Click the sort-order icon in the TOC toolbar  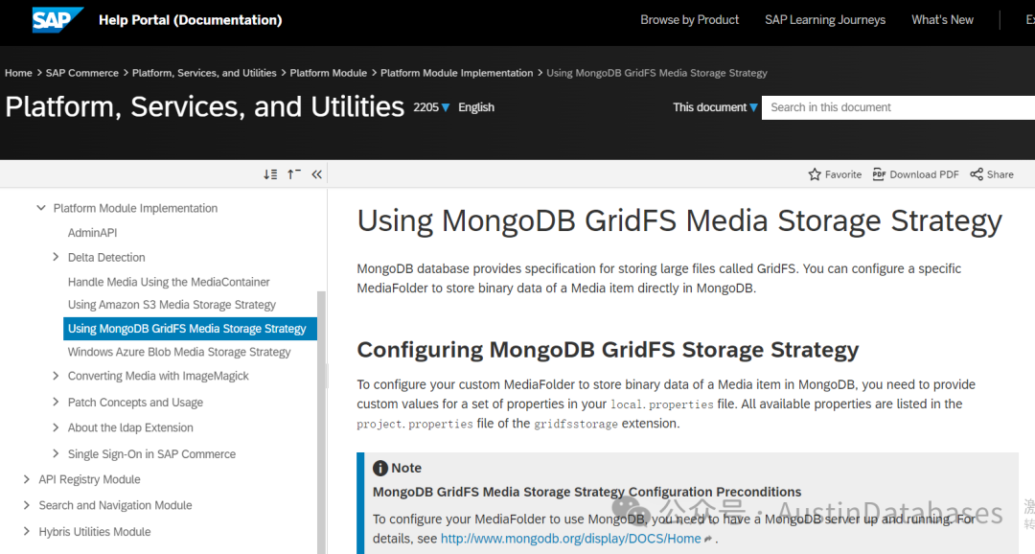pos(270,174)
